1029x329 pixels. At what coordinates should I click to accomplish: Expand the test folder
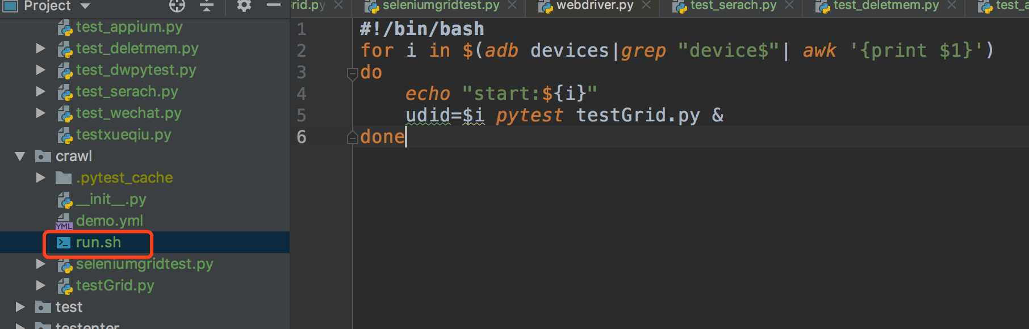coord(20,307)
